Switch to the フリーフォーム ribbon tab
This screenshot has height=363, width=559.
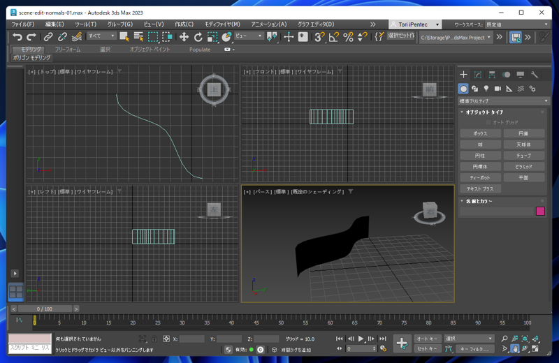[68, 50]
